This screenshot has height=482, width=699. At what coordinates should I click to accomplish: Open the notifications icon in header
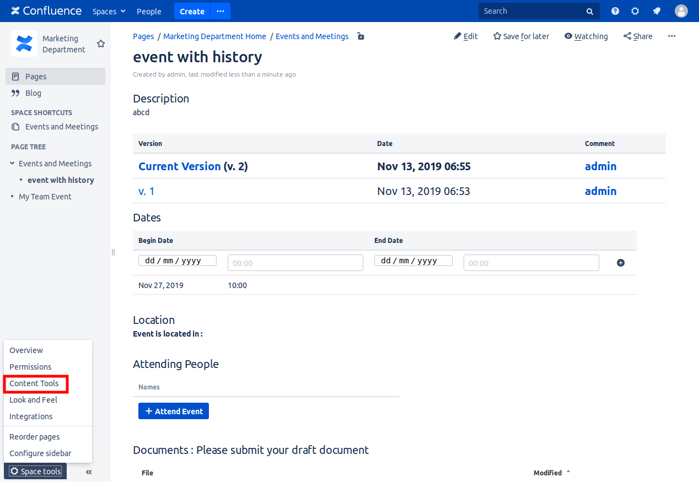coord(657,11)
